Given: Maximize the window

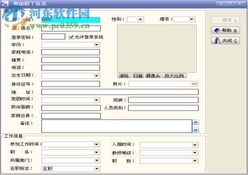Looking at the screenshot, I should pyautogui.click(x=230, y=3).
